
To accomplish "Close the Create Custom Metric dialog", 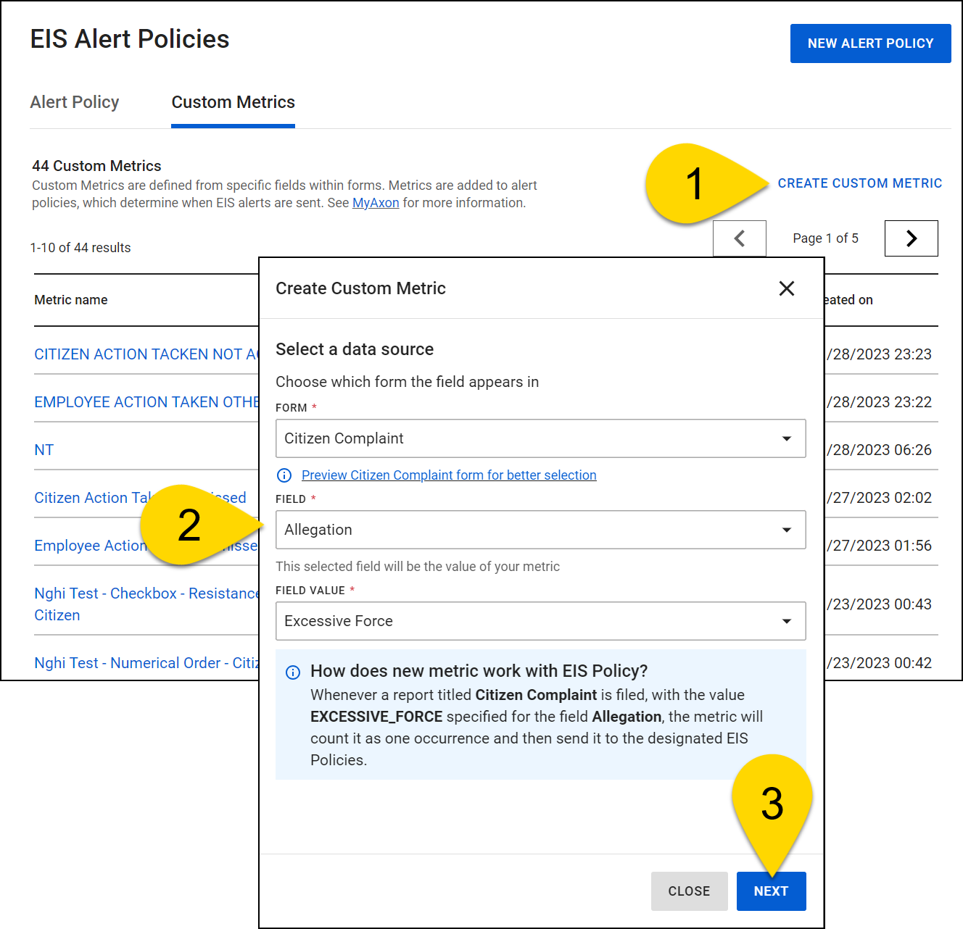I will (x=787, y=288).
